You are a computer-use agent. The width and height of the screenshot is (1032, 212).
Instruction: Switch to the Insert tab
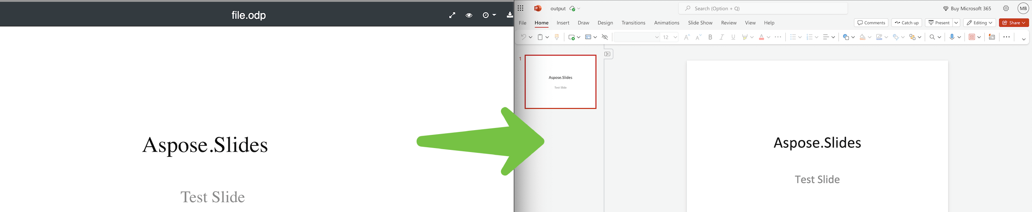tap(563, 23)
